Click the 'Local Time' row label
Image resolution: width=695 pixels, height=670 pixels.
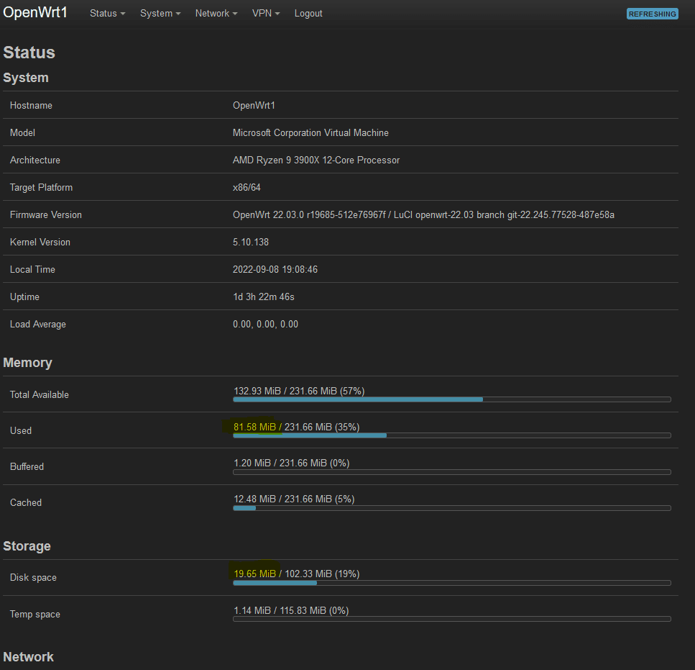(x=32, y=269)
